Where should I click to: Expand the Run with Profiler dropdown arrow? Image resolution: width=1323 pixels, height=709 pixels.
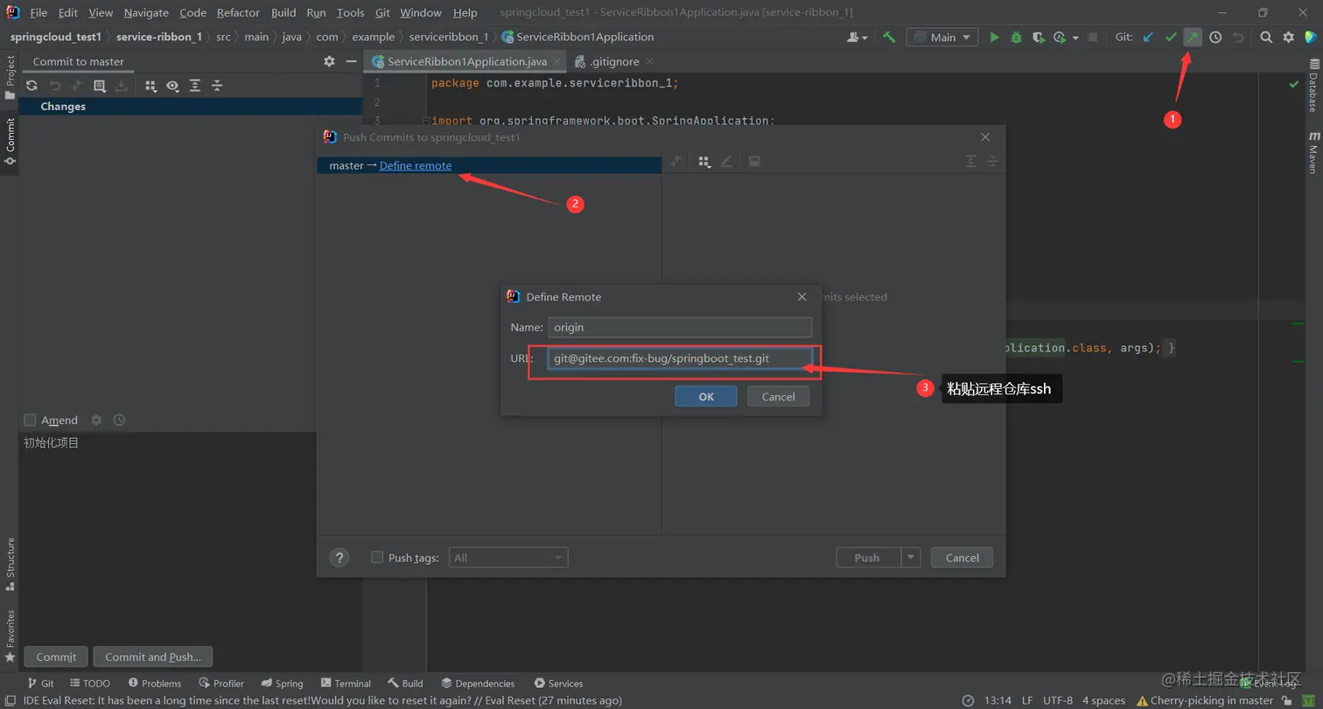coord(1075,38)
